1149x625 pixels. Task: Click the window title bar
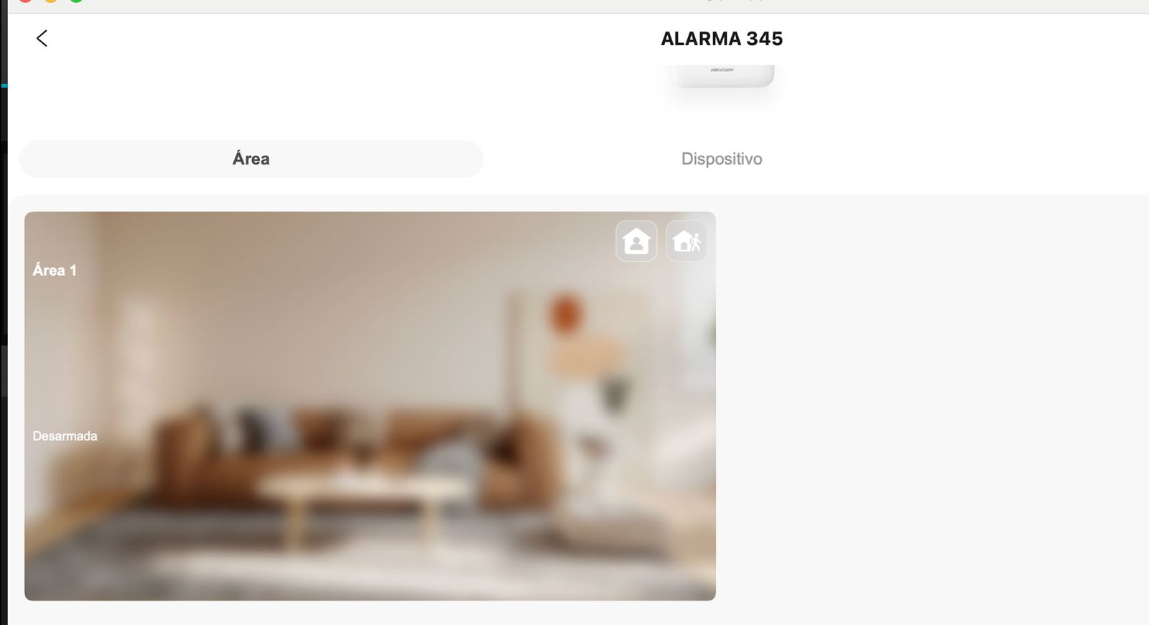pyautogui.click(x=574, y=6)
